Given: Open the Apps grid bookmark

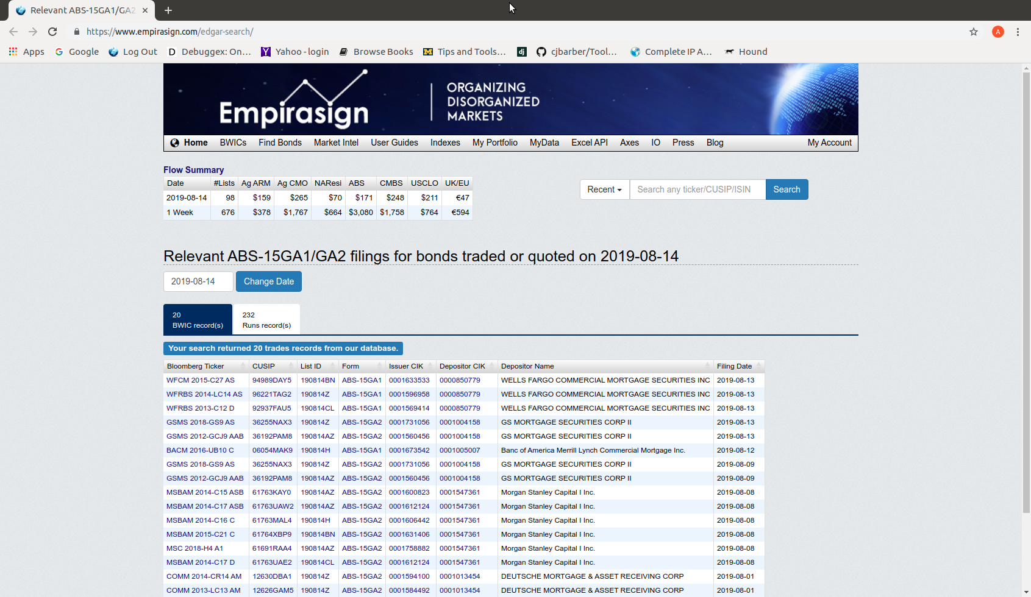Looking at the screenshot, I should pyautogui.click(x=26, y=52).
